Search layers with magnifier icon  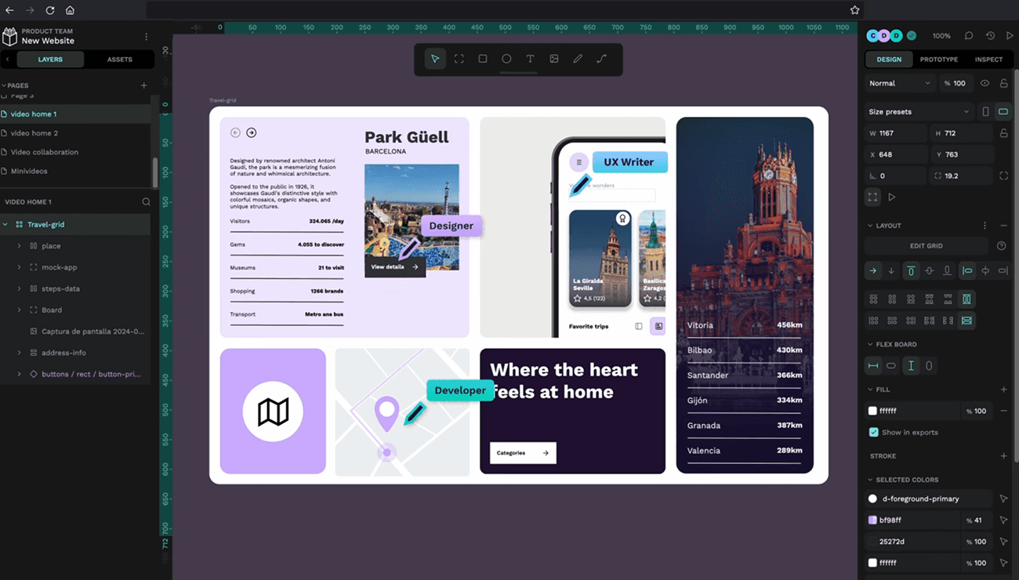(146, 201)
